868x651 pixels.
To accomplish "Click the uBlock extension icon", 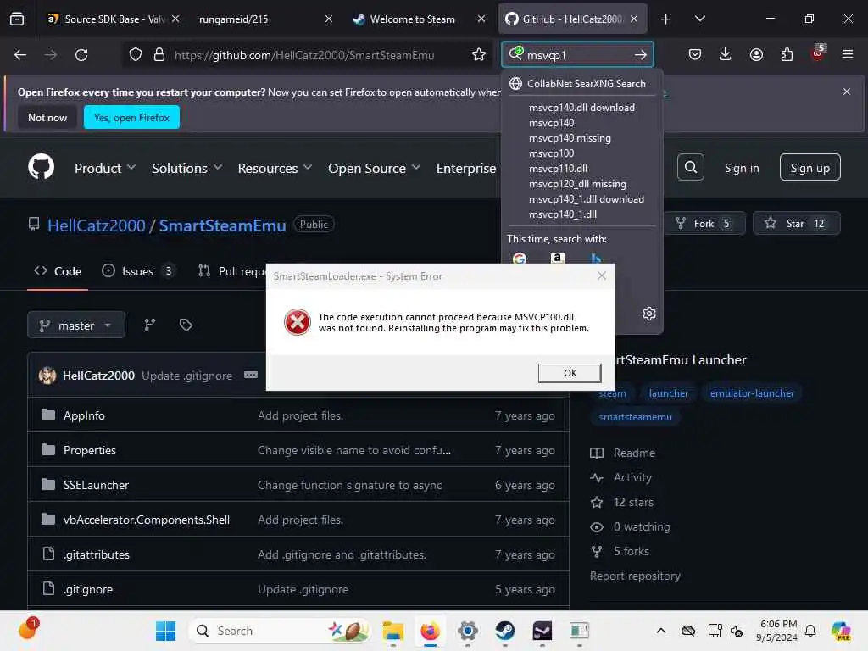I will click(x=818, y=53).
